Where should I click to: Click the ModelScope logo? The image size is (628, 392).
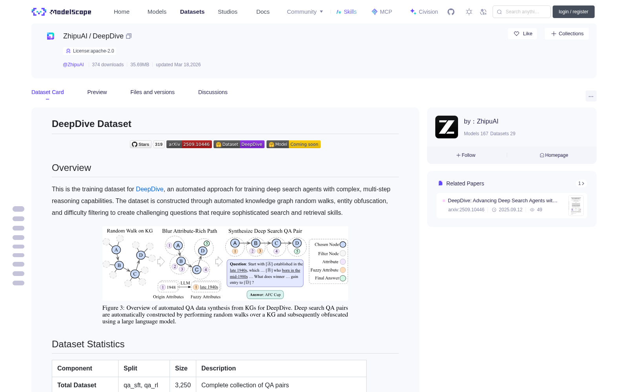(61, 12)
